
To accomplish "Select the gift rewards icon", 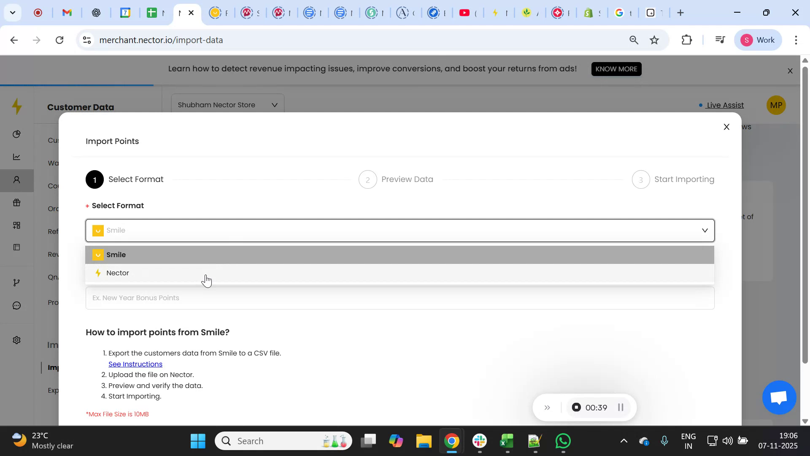I will point(16,202).
